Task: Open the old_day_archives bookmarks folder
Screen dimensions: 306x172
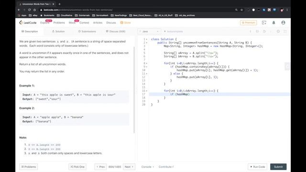Action: [x=185, y=15]
